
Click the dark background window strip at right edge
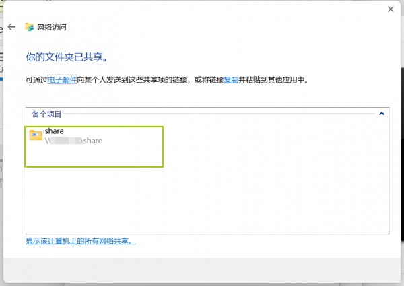(x=402, y=155)
